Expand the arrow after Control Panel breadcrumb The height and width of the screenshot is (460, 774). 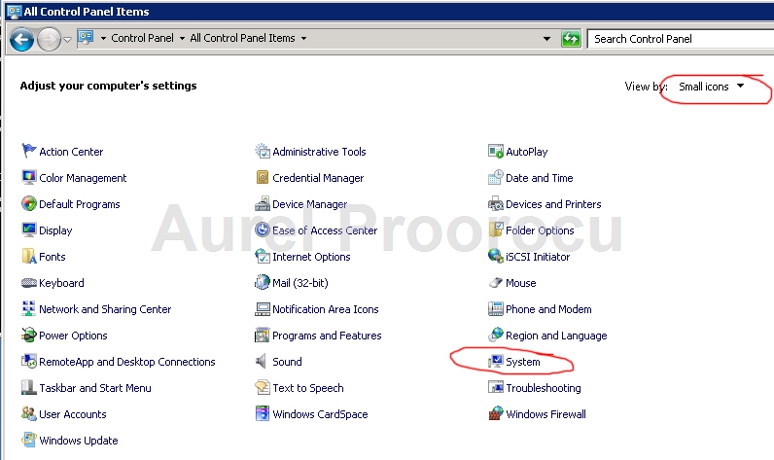coord(182,39)
